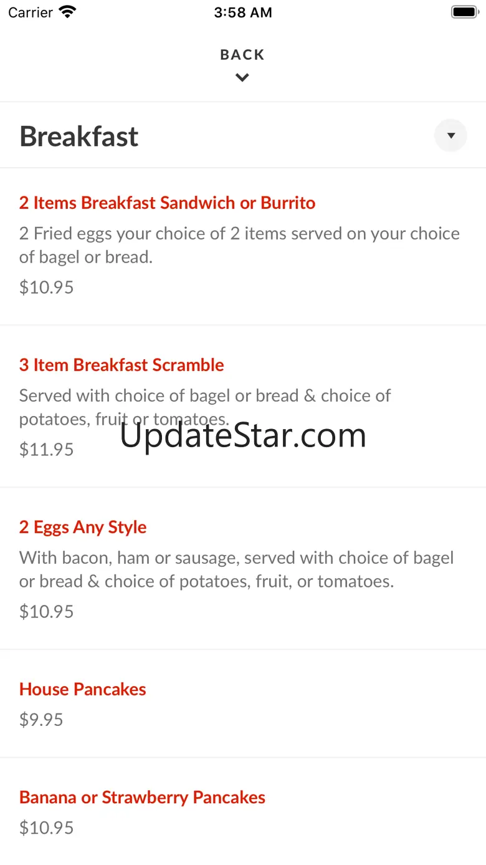The height and width of the screenshot is (865, 486).
Task: Tap the $11.95 scramble price
Action: pyautogui.click(x=46, y=449)
